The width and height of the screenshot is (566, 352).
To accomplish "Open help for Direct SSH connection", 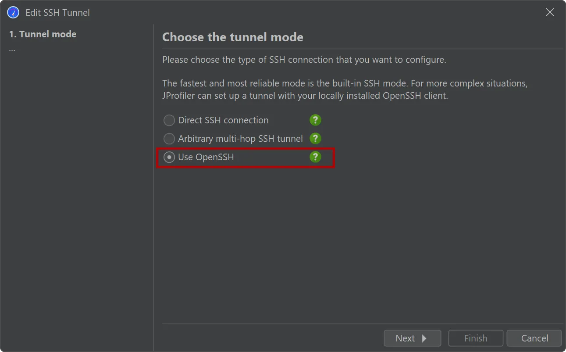I will click(315, 120).
